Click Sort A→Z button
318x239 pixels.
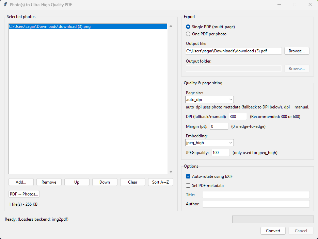[x=161, y=182]
